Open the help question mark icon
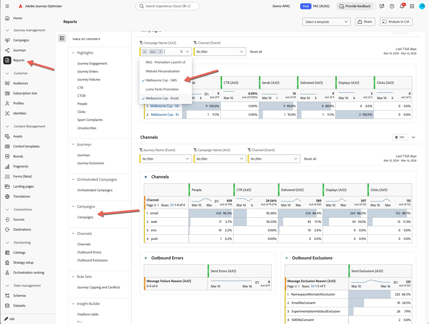This screenshot has height=324, width=429. tap(392, 6)
